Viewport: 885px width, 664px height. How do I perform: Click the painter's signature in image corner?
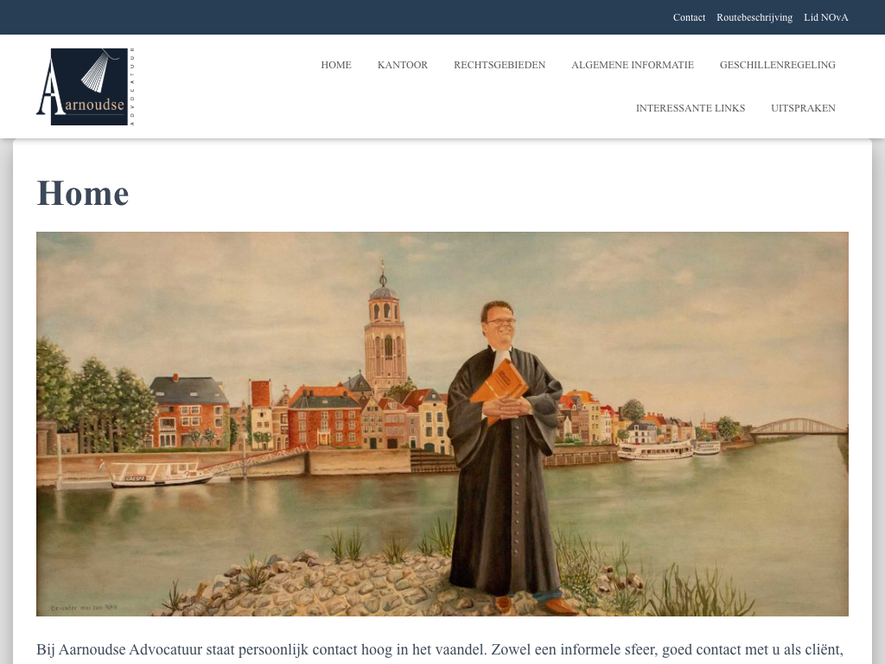point(84,608)
